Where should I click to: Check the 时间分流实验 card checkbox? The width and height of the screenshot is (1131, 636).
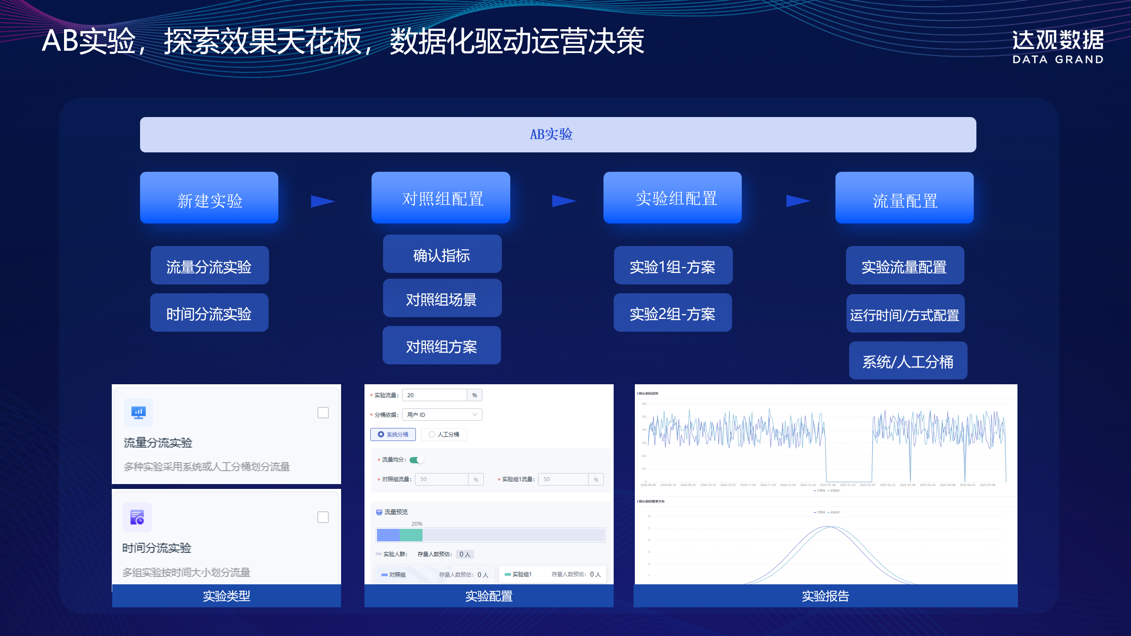[323, 517]
